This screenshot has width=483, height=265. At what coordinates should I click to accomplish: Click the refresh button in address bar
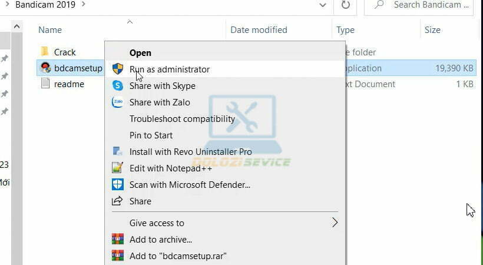point(345,5)
